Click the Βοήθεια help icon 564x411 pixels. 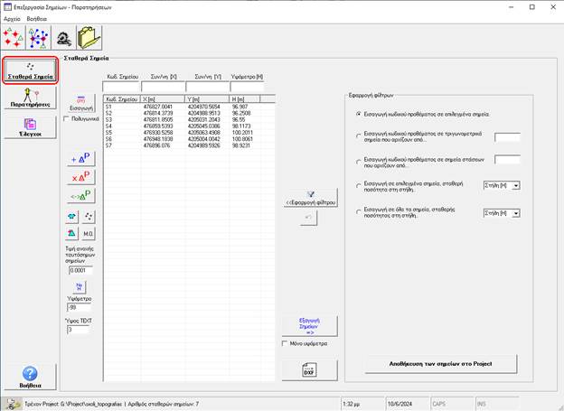(29, 377)
